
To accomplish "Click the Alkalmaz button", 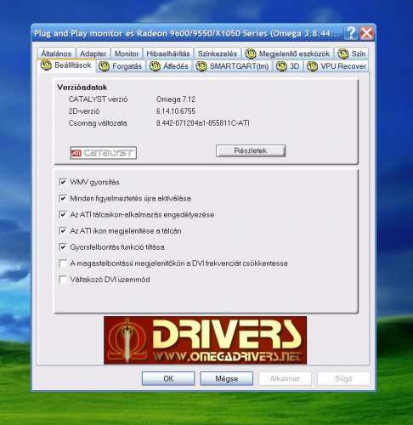I will pos(285,378).
